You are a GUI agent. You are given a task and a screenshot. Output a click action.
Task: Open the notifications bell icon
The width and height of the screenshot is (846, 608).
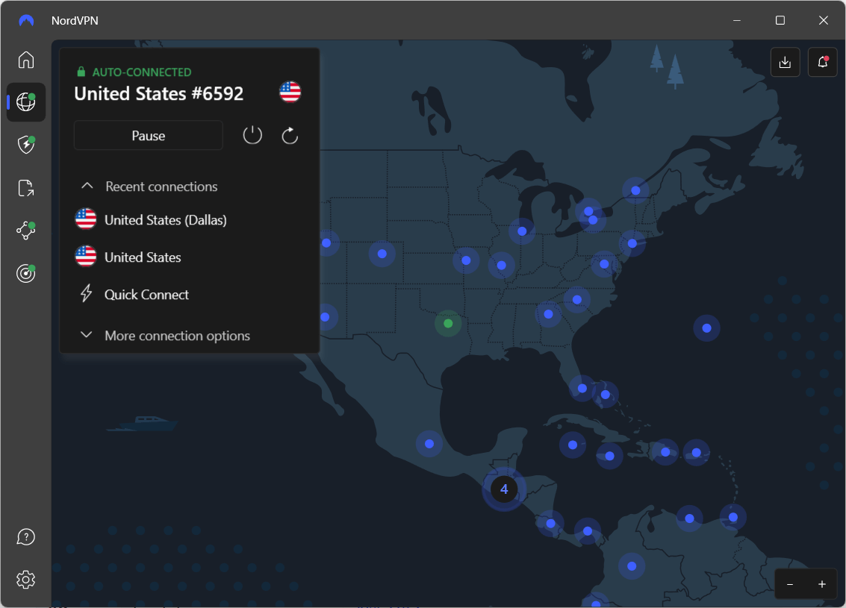coord(822,62)
